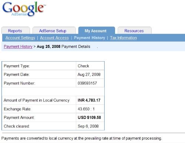Click the 'Sep 6, 2008' cleared date
Image resolution: width=185 pixels, height=143 pixels.
88,126
